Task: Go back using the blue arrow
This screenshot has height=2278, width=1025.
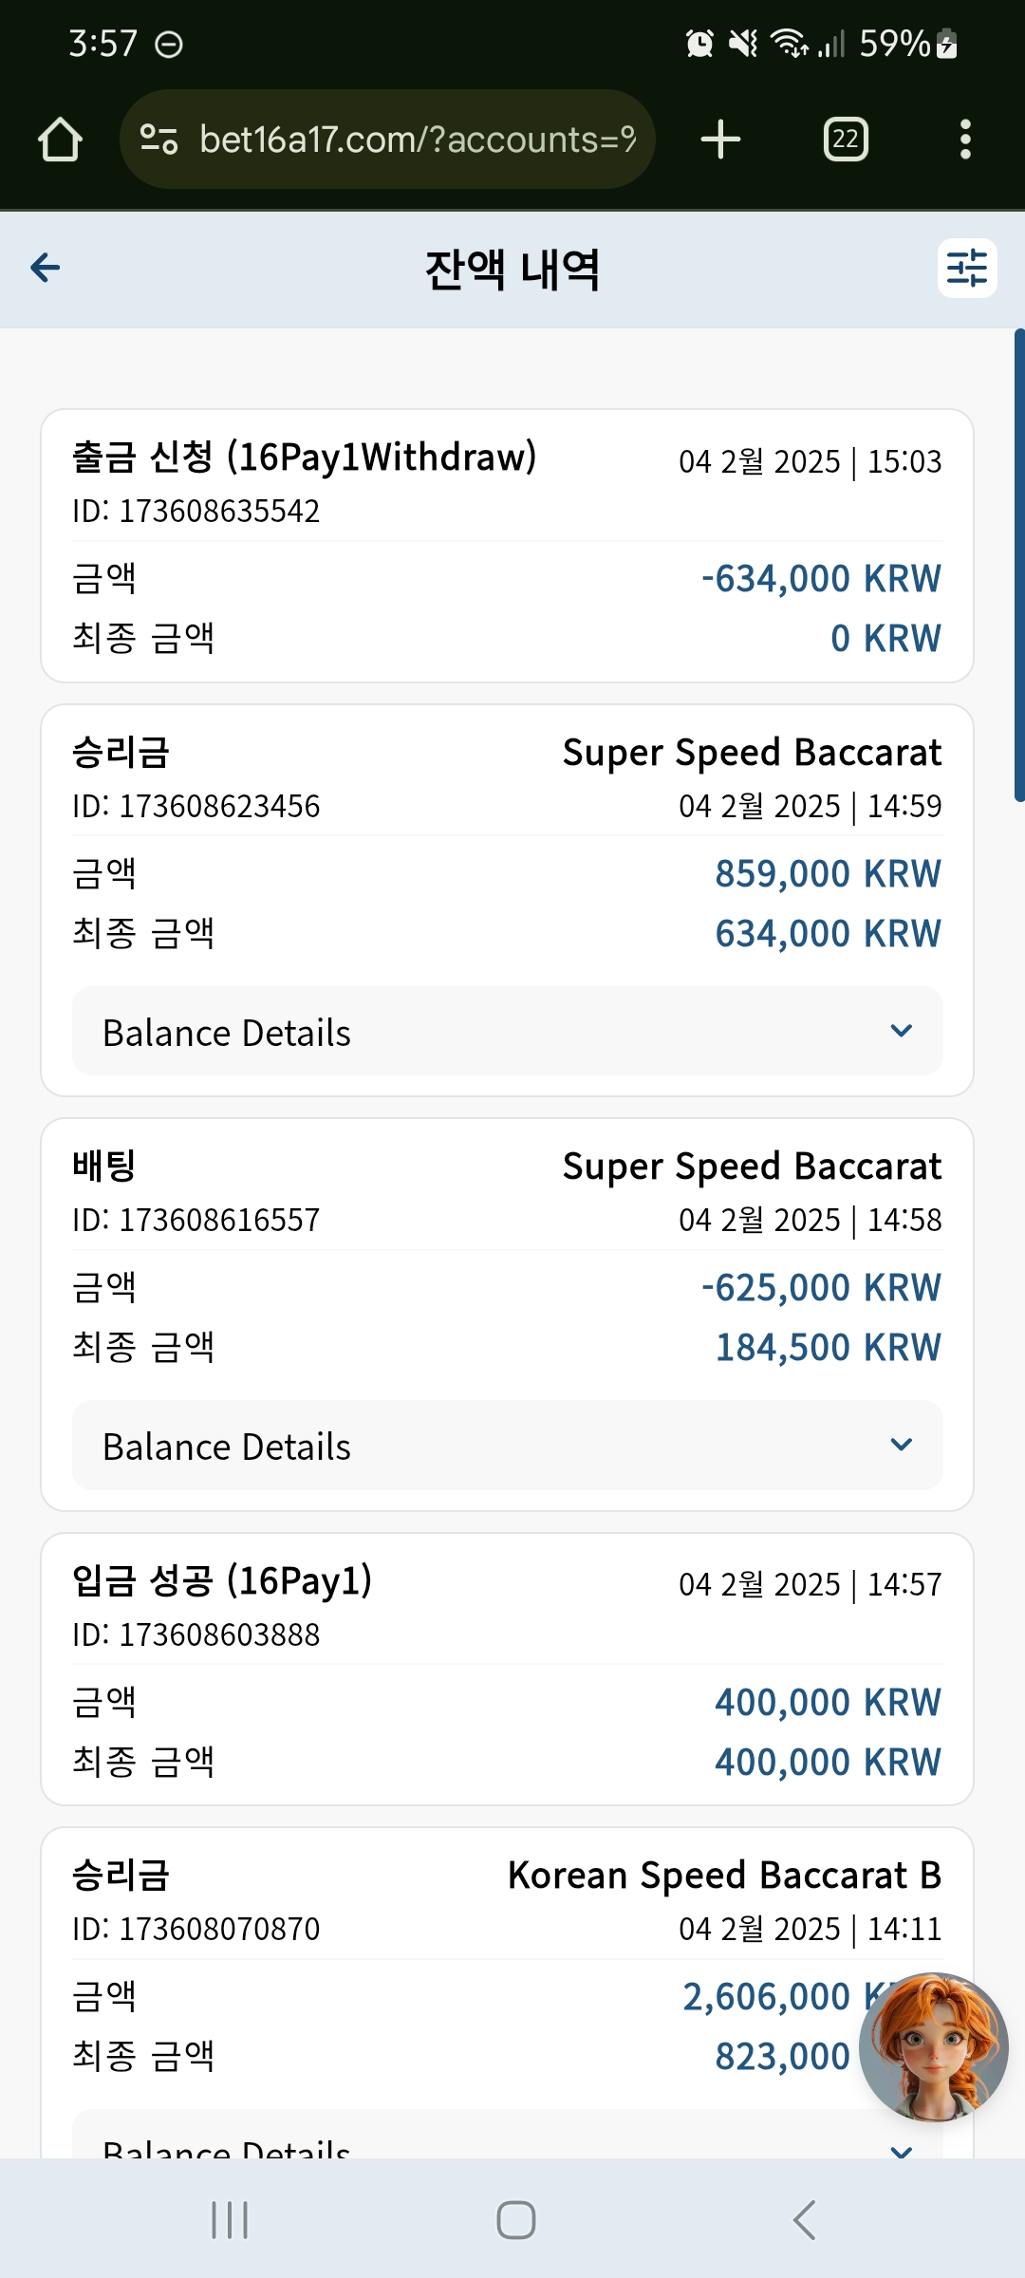Action: coord(46,268)
